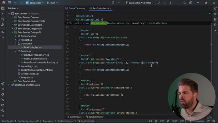Open the Pull Requests tool window
Viewport: 218px width, 123px height.
(x=3, y=19)
